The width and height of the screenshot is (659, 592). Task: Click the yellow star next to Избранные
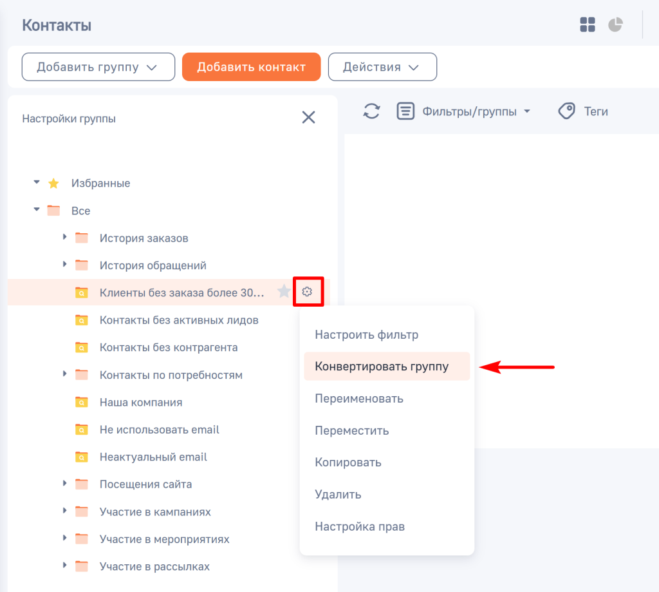click(53, 184)
